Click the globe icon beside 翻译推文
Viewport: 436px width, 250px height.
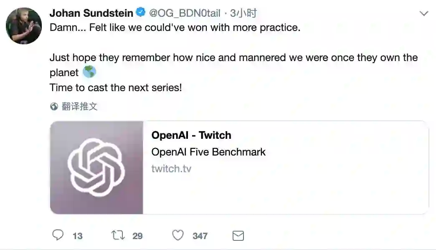(x=54, y=107)
